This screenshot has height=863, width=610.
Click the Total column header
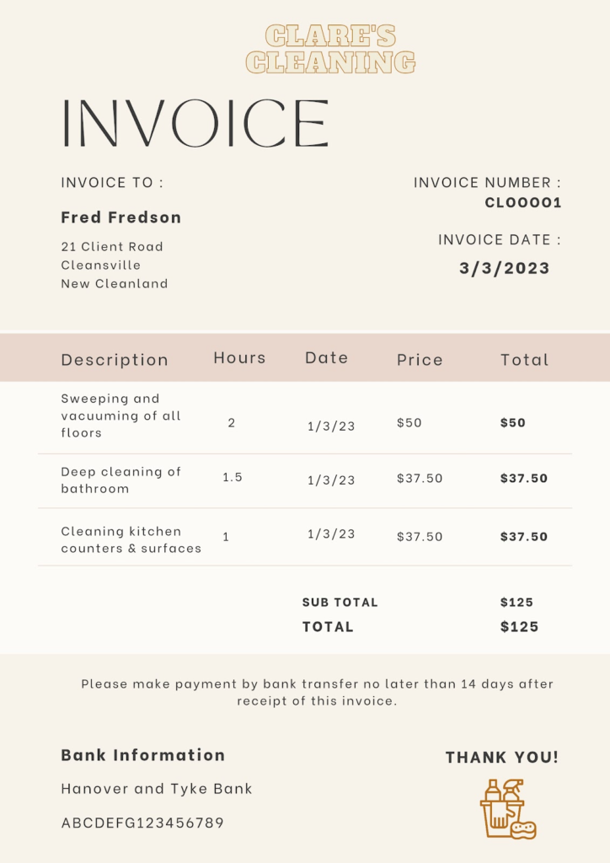tap(525, 360)
